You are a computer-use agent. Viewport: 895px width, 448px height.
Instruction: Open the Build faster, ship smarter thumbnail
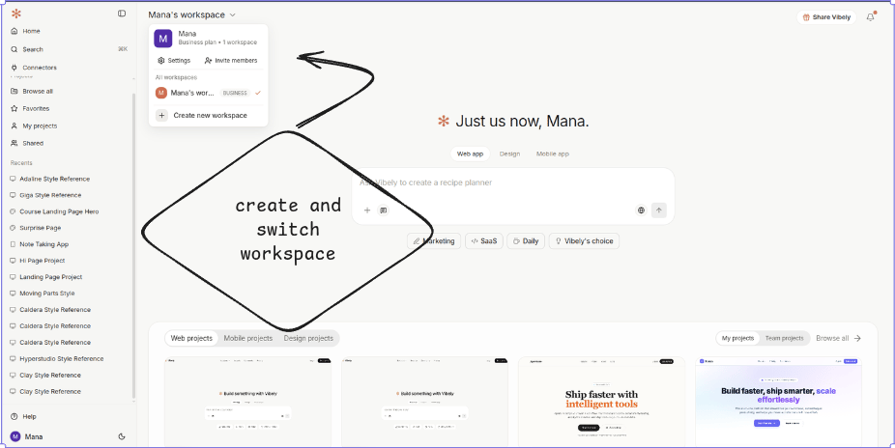coord(779,402)
